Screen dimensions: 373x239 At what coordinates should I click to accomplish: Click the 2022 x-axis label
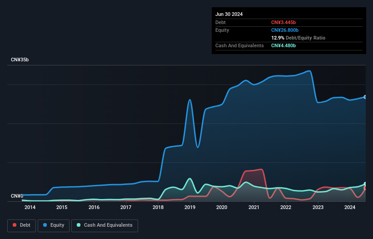[x=286, y=207]
